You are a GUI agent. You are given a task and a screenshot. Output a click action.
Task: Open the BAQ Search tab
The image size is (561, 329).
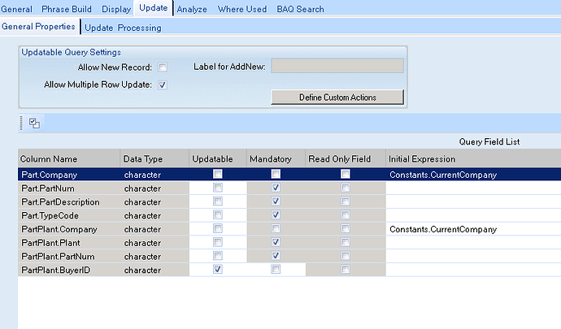coord(300,9)
